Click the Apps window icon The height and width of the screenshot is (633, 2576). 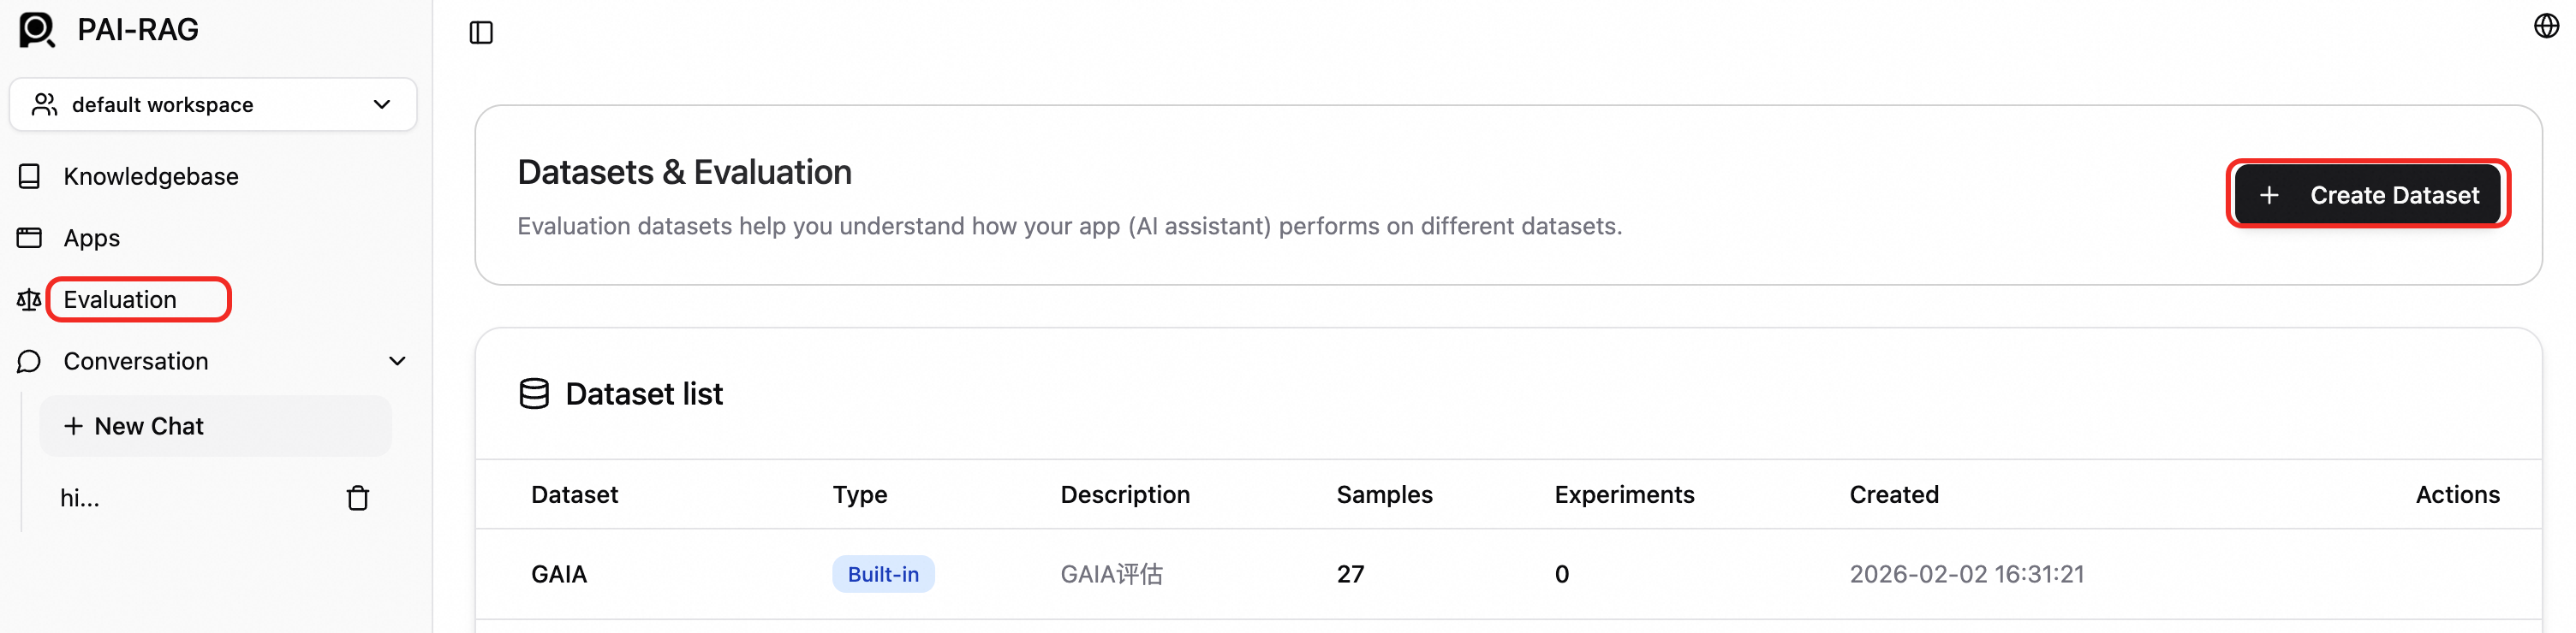30,238
